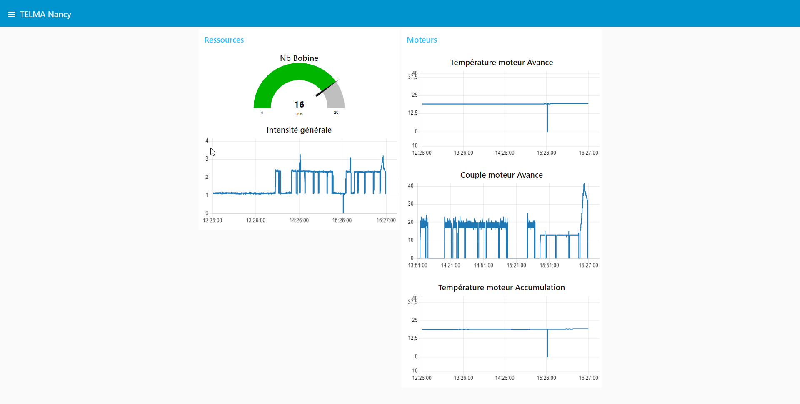Click the 16:27:00 label under Intensité générale
The image size is (800, 404).
386,221
